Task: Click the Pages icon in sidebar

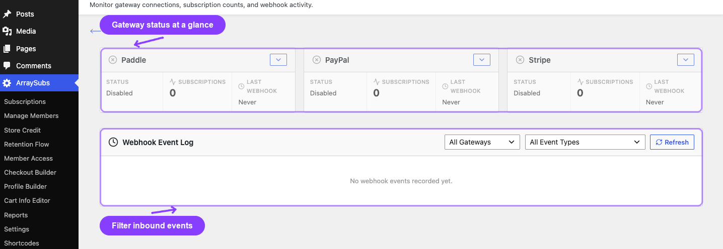Action: 7,49
